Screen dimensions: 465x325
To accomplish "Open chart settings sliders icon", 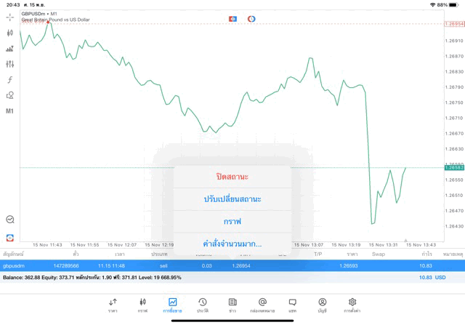I will [9, 64].
